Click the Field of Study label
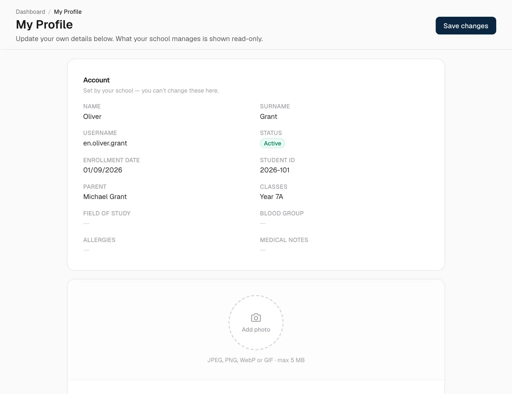512x394 pixels. [x=107, y=213]
